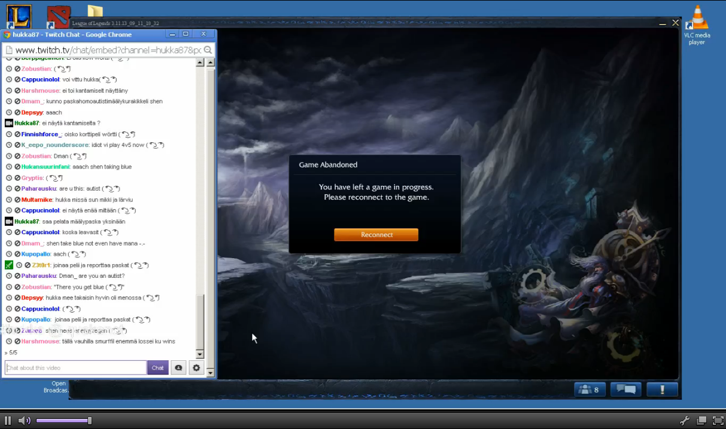Open username Dmam_ on 'shen take blue' message

[32, 243]
